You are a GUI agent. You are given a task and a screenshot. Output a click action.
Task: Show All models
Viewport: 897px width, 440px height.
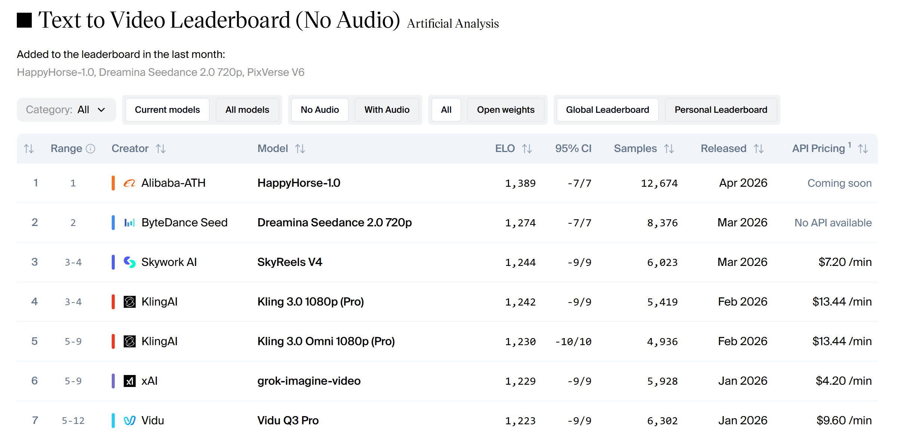247,110
